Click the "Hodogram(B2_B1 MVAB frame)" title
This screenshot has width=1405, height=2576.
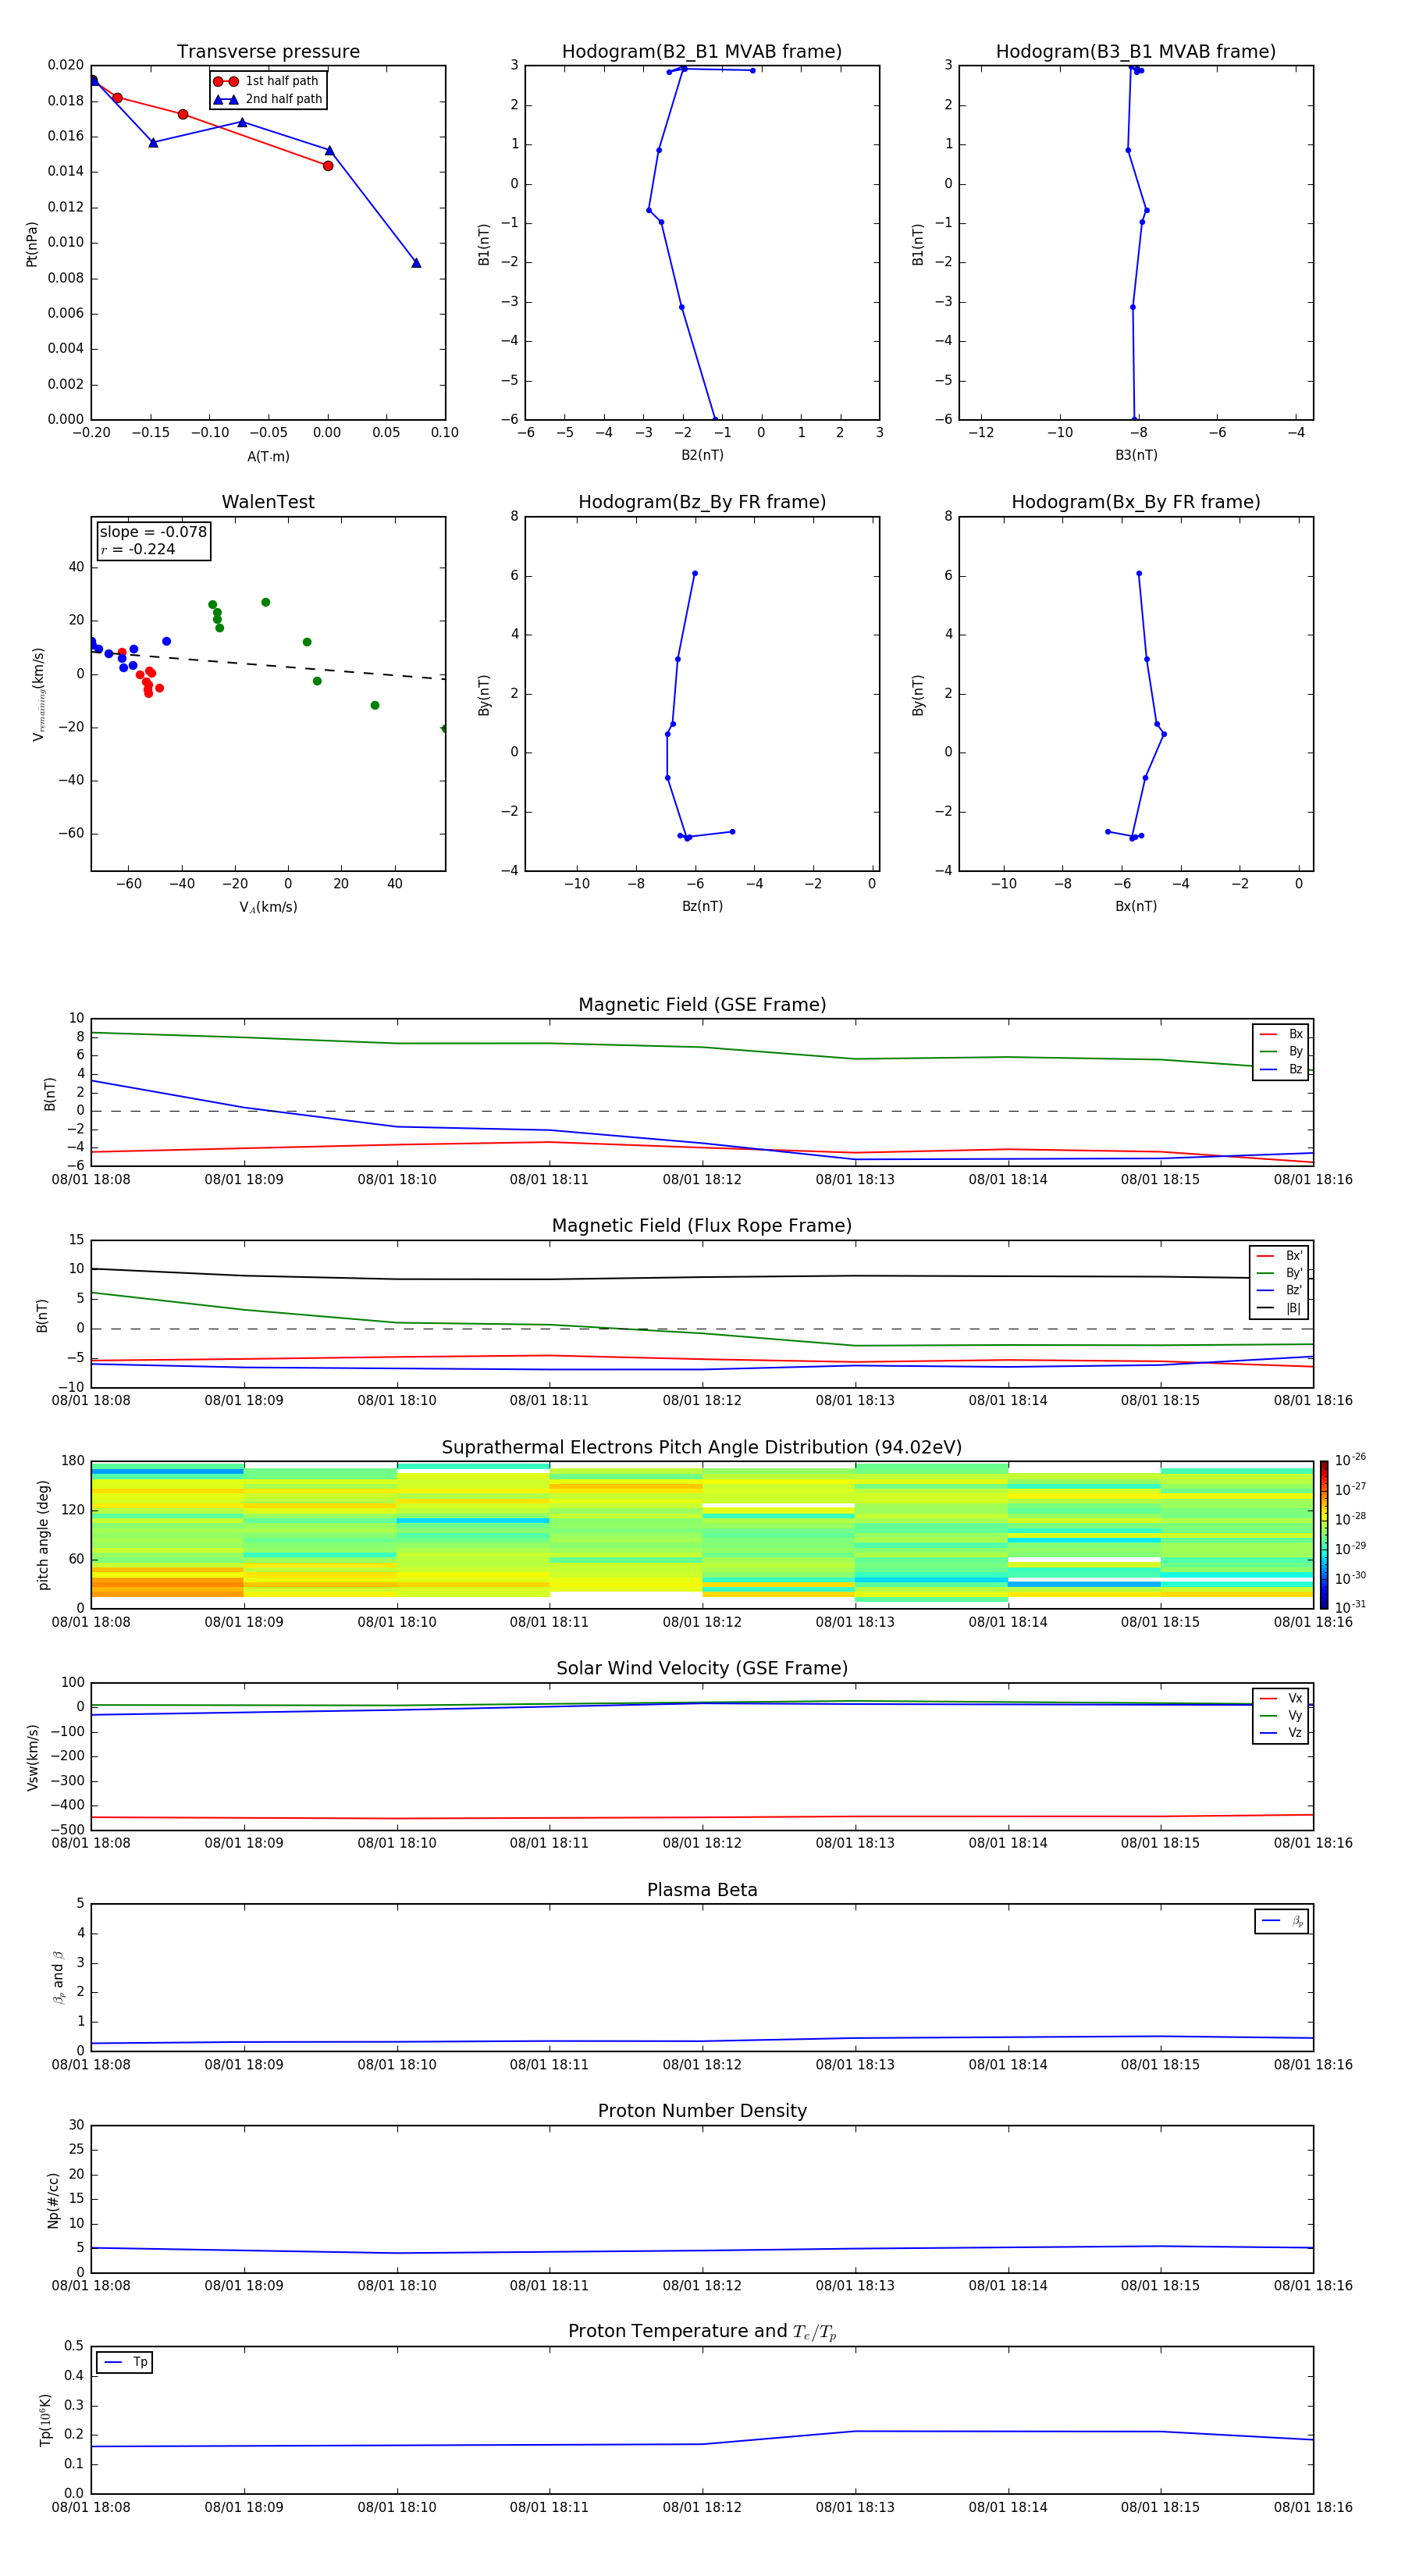(x=701, y=52)
